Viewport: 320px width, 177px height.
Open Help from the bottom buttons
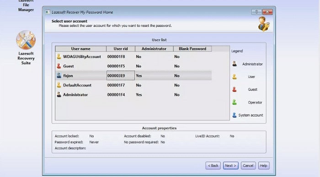click(x=264, y=166)
